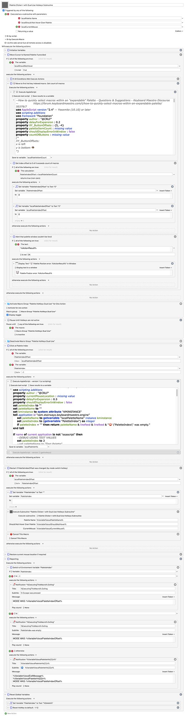Open the Callers dropdown

[x=178, y=31]
